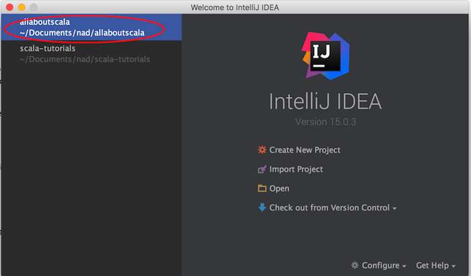
Task: Close the Welcome window with red button
Action: tap(9, 7)
